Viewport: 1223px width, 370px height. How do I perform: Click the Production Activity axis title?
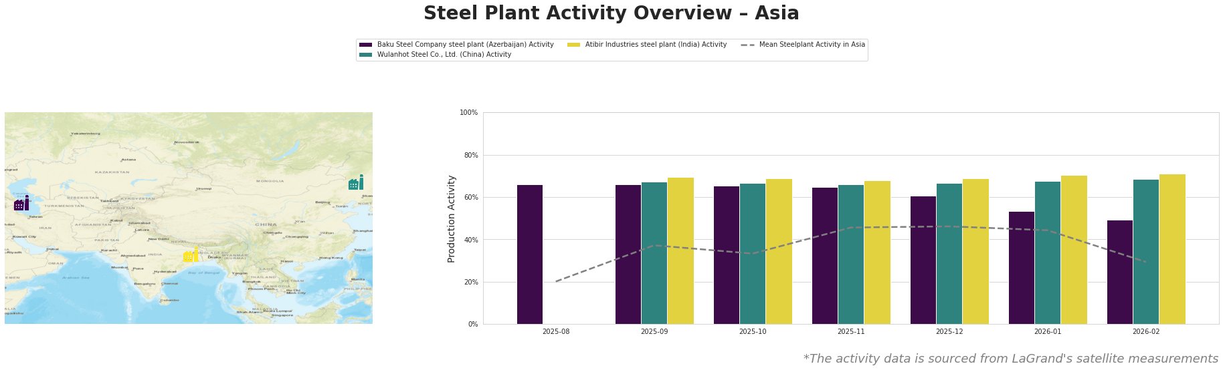click(452, 218)
